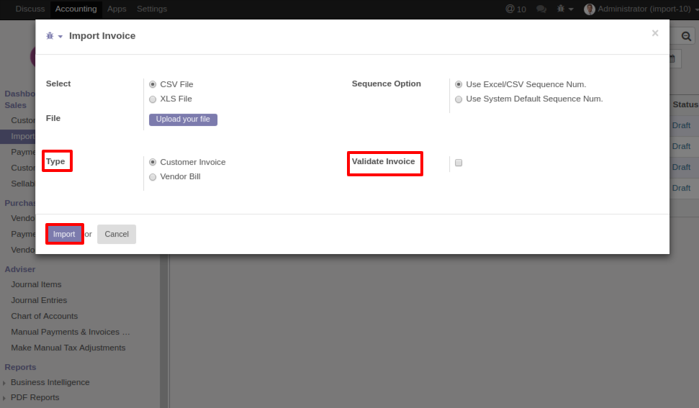Open the debug bug icon in top bar
Image resolution: width=699 pixels, height=408 pixels.
(x=561, y=9)
